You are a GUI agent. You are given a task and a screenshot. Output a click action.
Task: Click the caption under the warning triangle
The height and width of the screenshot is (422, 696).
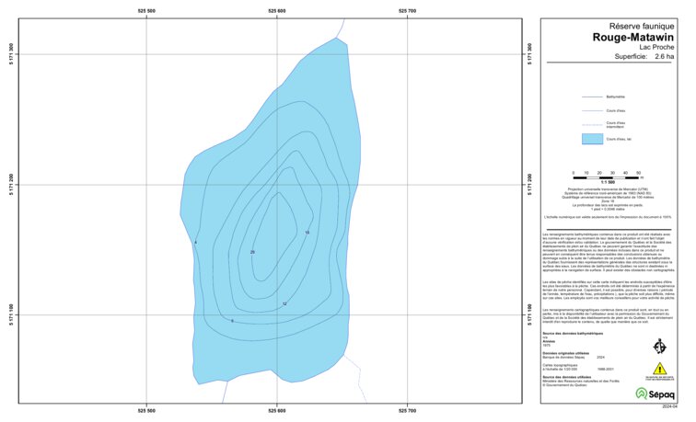(659, 379)
